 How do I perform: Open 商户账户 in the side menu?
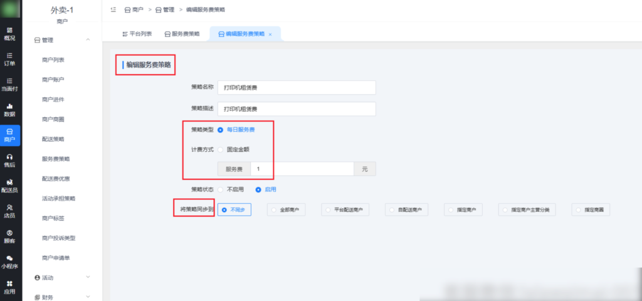(53, 80)
